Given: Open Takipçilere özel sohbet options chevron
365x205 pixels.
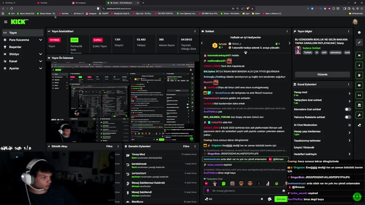Looking at the screenshot, I should pos(349,101).
